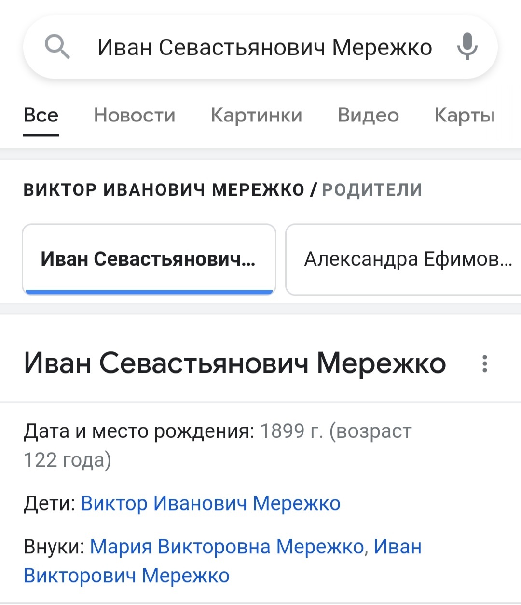The image size is (521, 605).
Task: Tap the microphone voice search icon
Action: click(x=467, y=47)
